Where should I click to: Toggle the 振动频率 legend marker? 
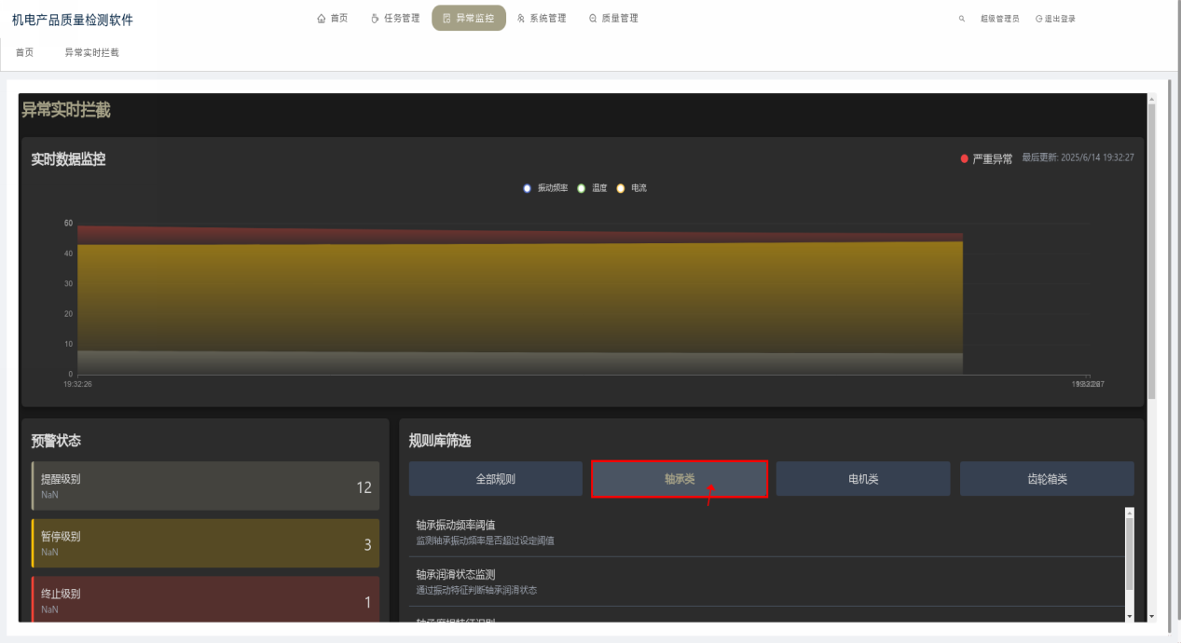(x=528, y=188)
